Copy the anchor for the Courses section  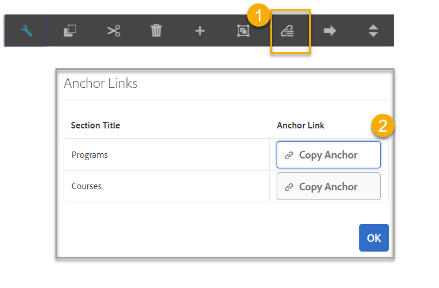click(x=328, y=187)
